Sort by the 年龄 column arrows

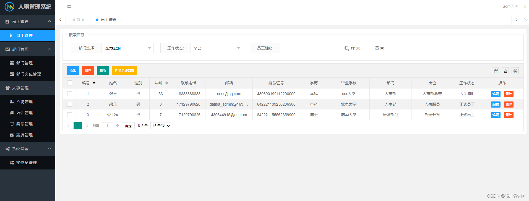[x=167, y=83]
